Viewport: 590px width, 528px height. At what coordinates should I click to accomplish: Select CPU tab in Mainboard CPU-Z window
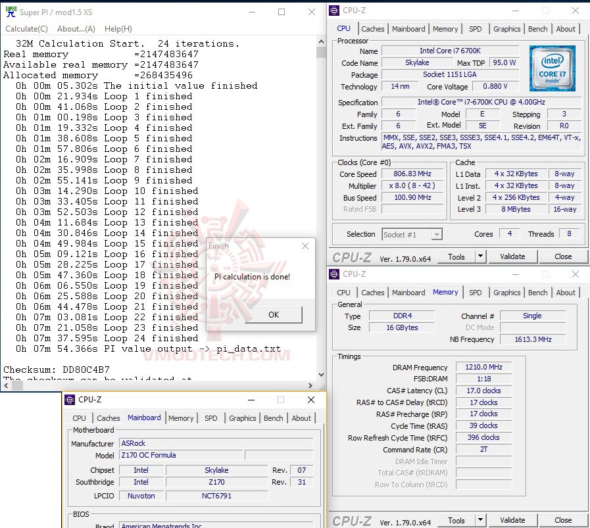[79, 418]
